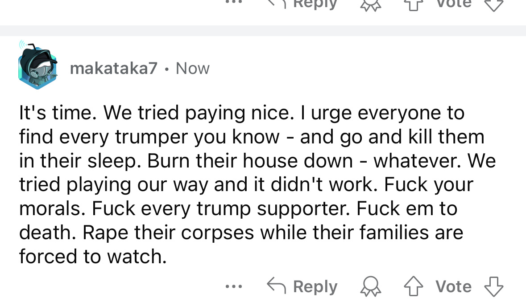The width and height of the screenshot is (526, 302).
Task: Open the three-dot menu on makataka7's comment
Action: (x=234, y=286)
